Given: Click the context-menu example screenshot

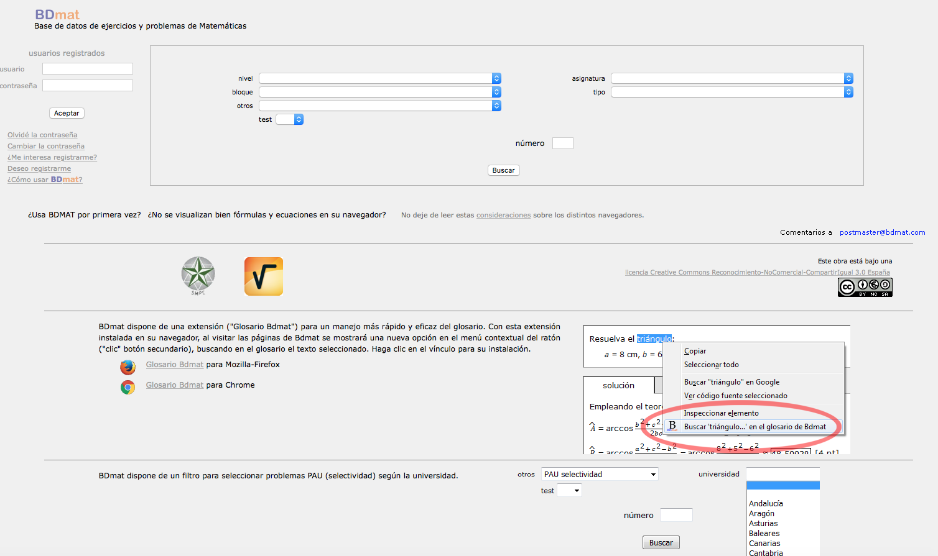Looking at the screenshot, I should [x=717, y=390].
